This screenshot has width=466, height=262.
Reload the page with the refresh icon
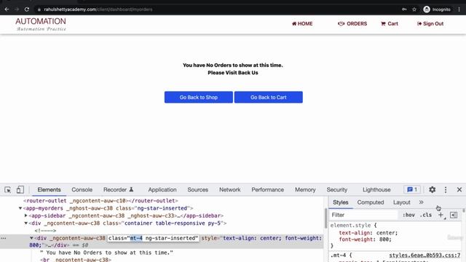[27, 9]
